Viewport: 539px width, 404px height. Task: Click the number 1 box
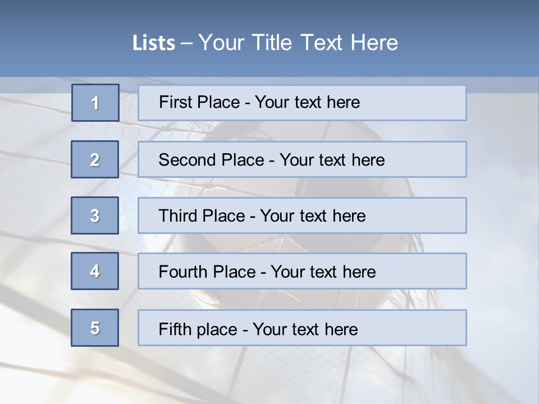(x=95, y=103)
